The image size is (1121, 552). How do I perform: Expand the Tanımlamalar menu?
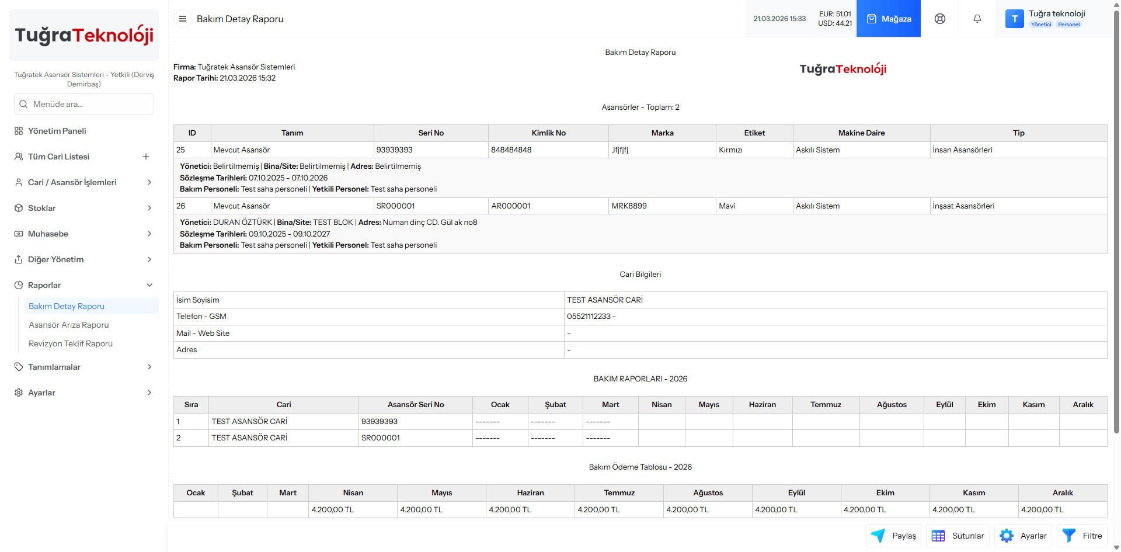coord(83,367)
